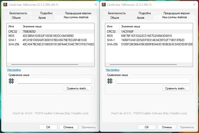Select MD5 row starting 4DC8B5A103532F

(x=51, y=36)
